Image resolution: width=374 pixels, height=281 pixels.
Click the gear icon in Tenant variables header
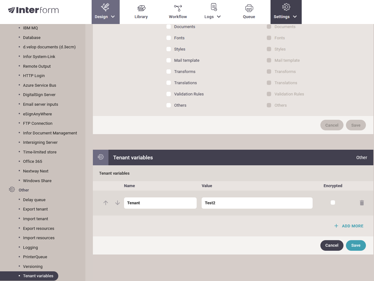point(101,157)
